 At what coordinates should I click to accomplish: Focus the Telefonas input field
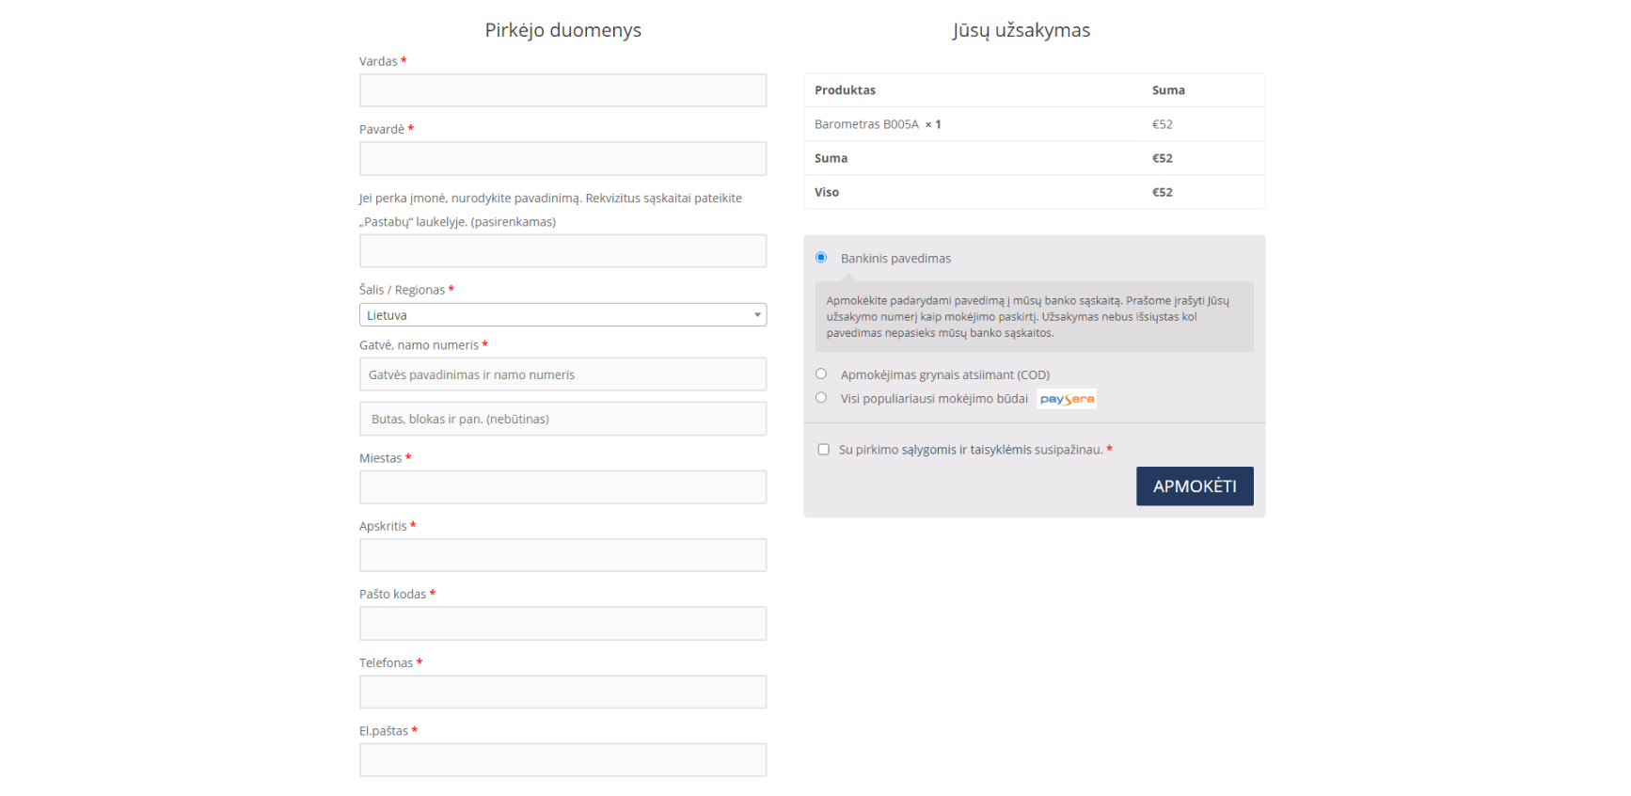(x=562, y=692)
